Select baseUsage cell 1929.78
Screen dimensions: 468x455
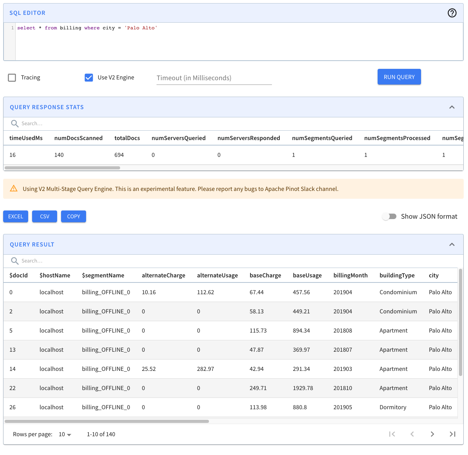(303, 388)
